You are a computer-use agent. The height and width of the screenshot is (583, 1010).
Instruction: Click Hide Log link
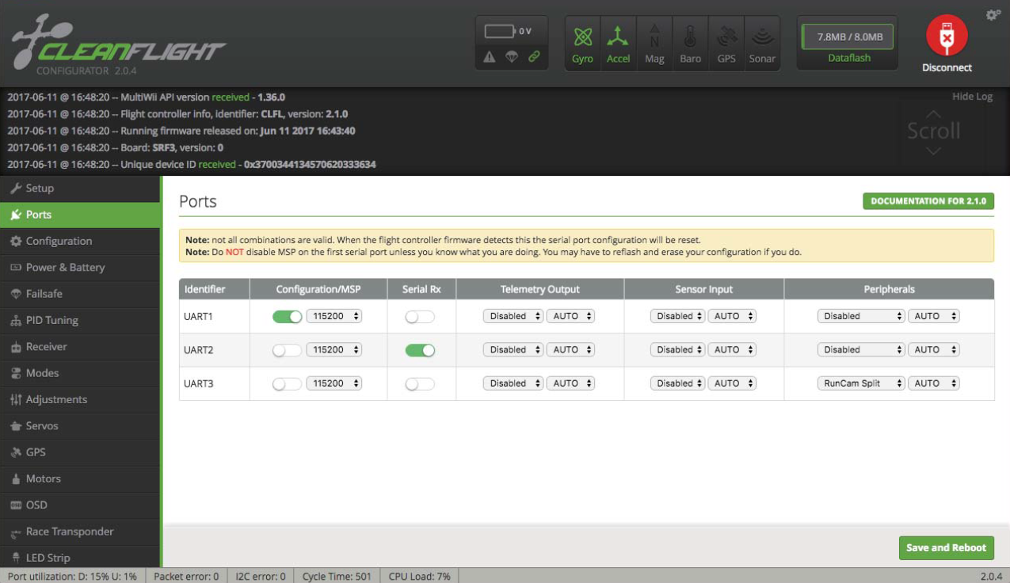tap(972, 97)
